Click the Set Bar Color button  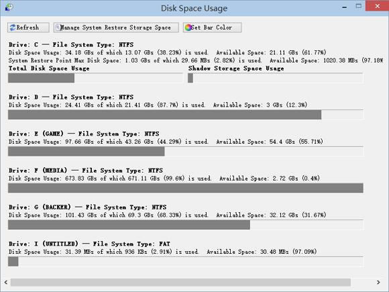coord(213,28)
